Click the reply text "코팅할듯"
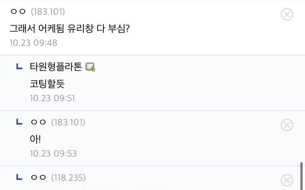The image size is (305, 190). click(x=47, y=84)
